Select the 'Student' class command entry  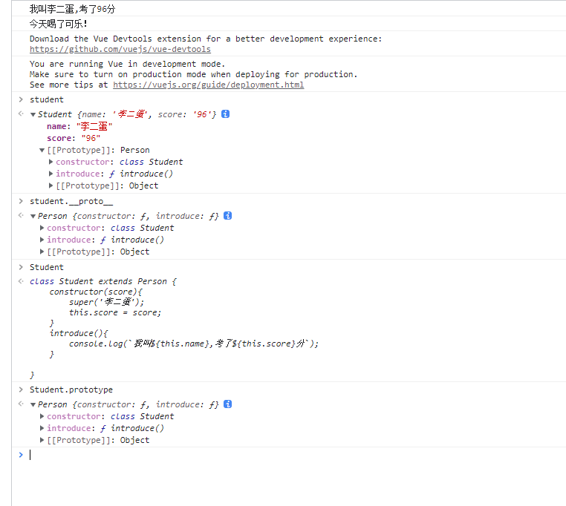click(47, 267)
